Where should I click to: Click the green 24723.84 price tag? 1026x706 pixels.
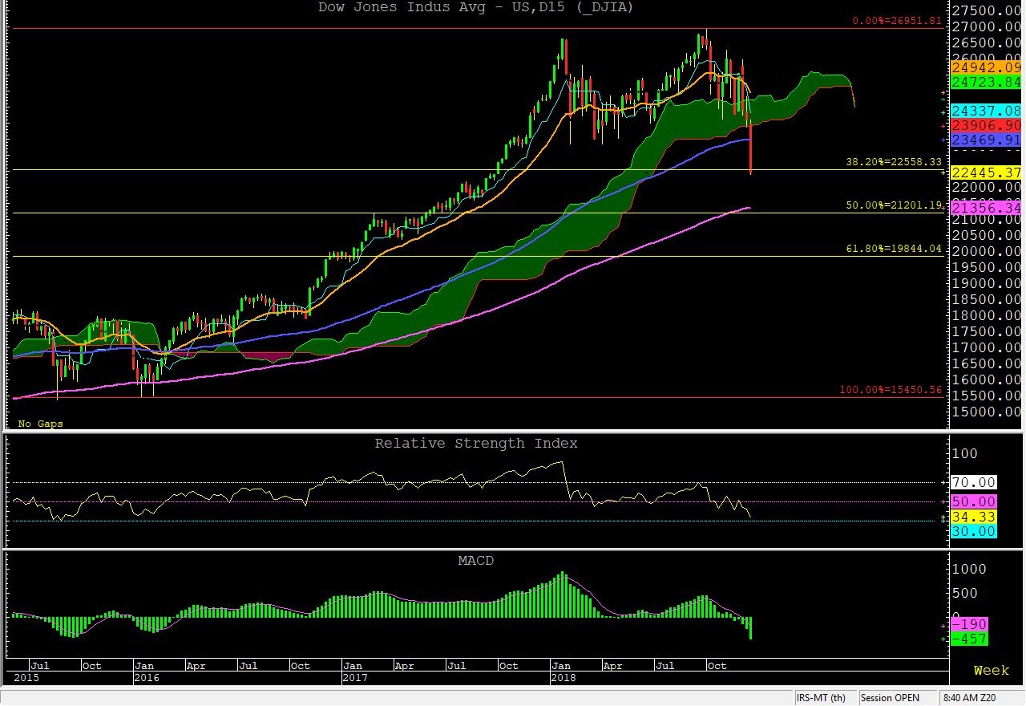pyautogui.click(x=985, y=82)
